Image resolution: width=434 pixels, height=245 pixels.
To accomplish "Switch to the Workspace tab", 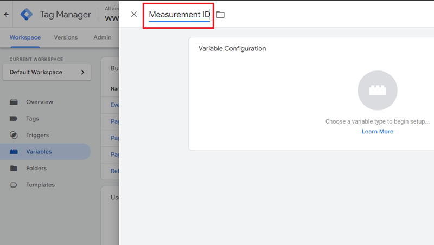I will coord(25,37).
